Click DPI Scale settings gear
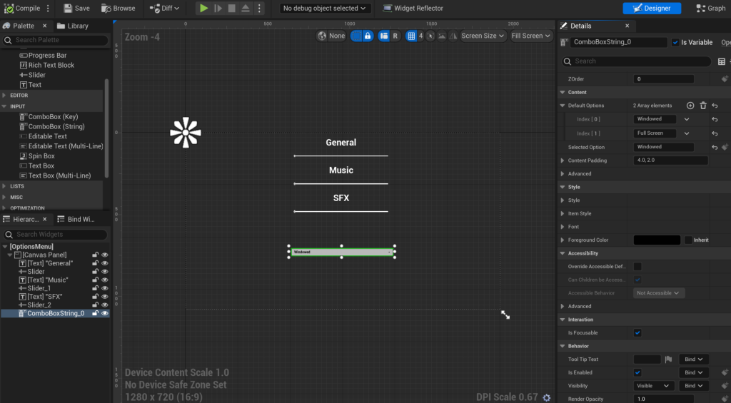731x403 pixels. pyautogui.click(x=547, y=397)
